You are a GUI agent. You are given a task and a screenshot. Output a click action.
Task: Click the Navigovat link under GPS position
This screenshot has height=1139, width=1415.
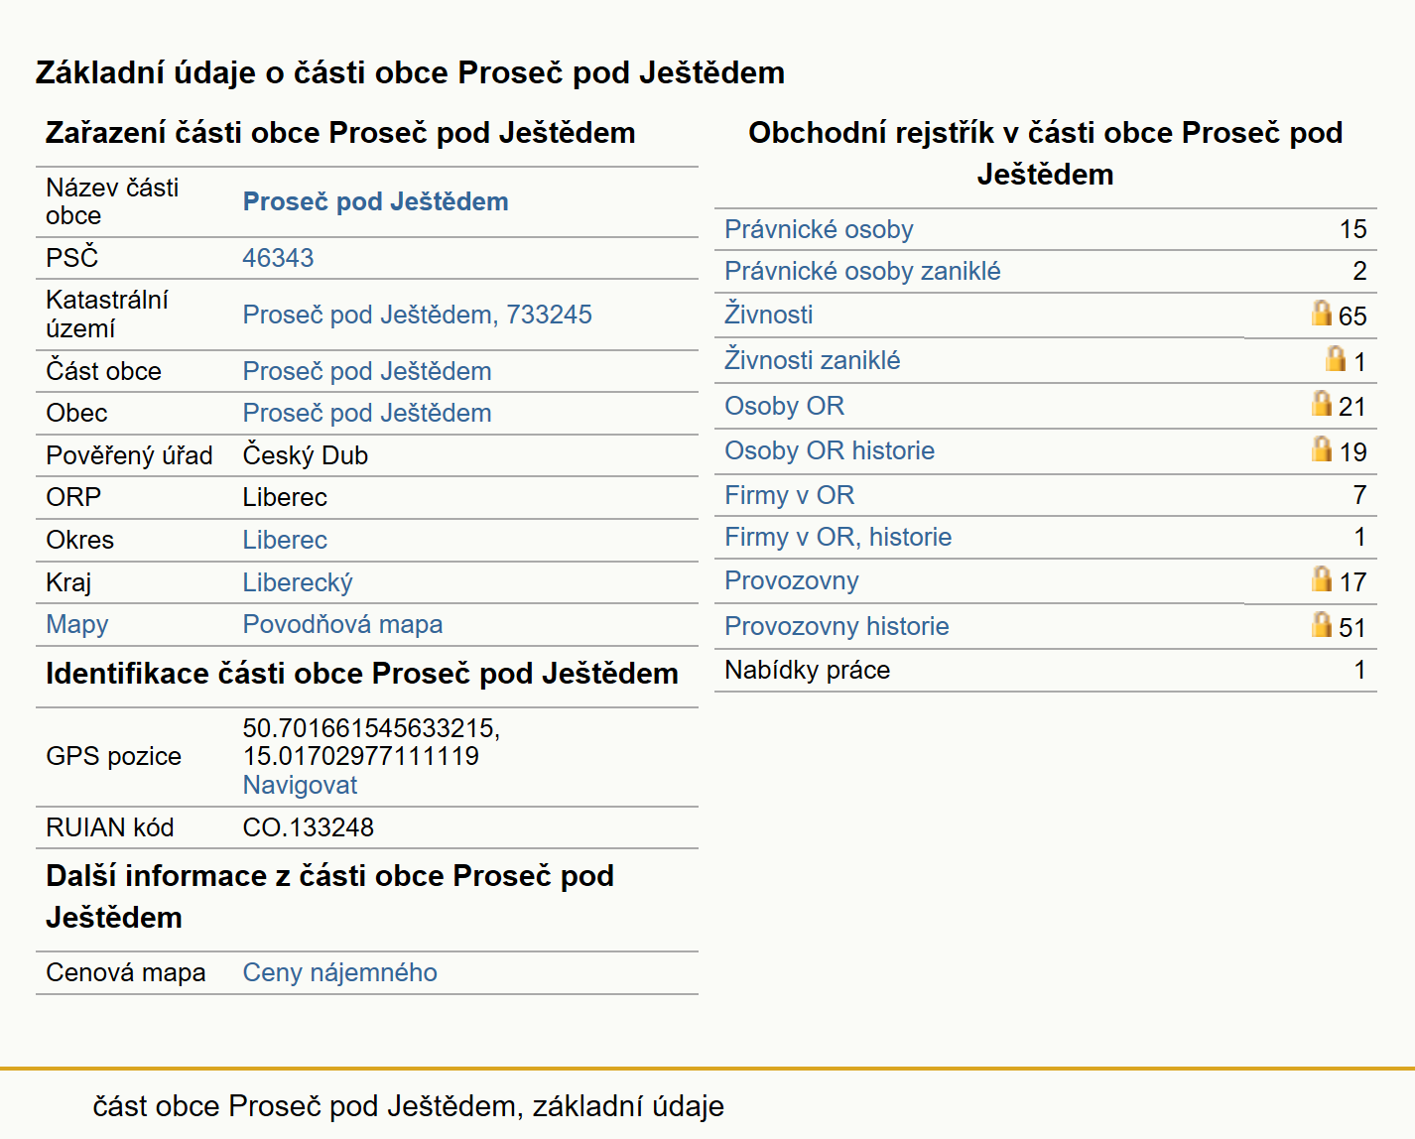coord(300,785)
